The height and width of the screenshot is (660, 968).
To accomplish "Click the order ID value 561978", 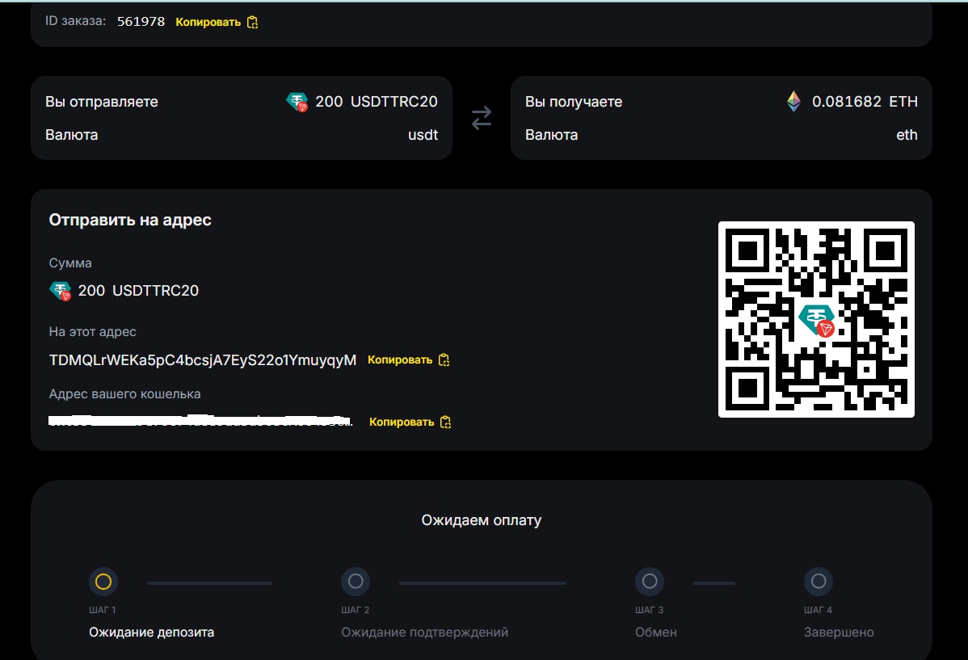I will point(141,22).
